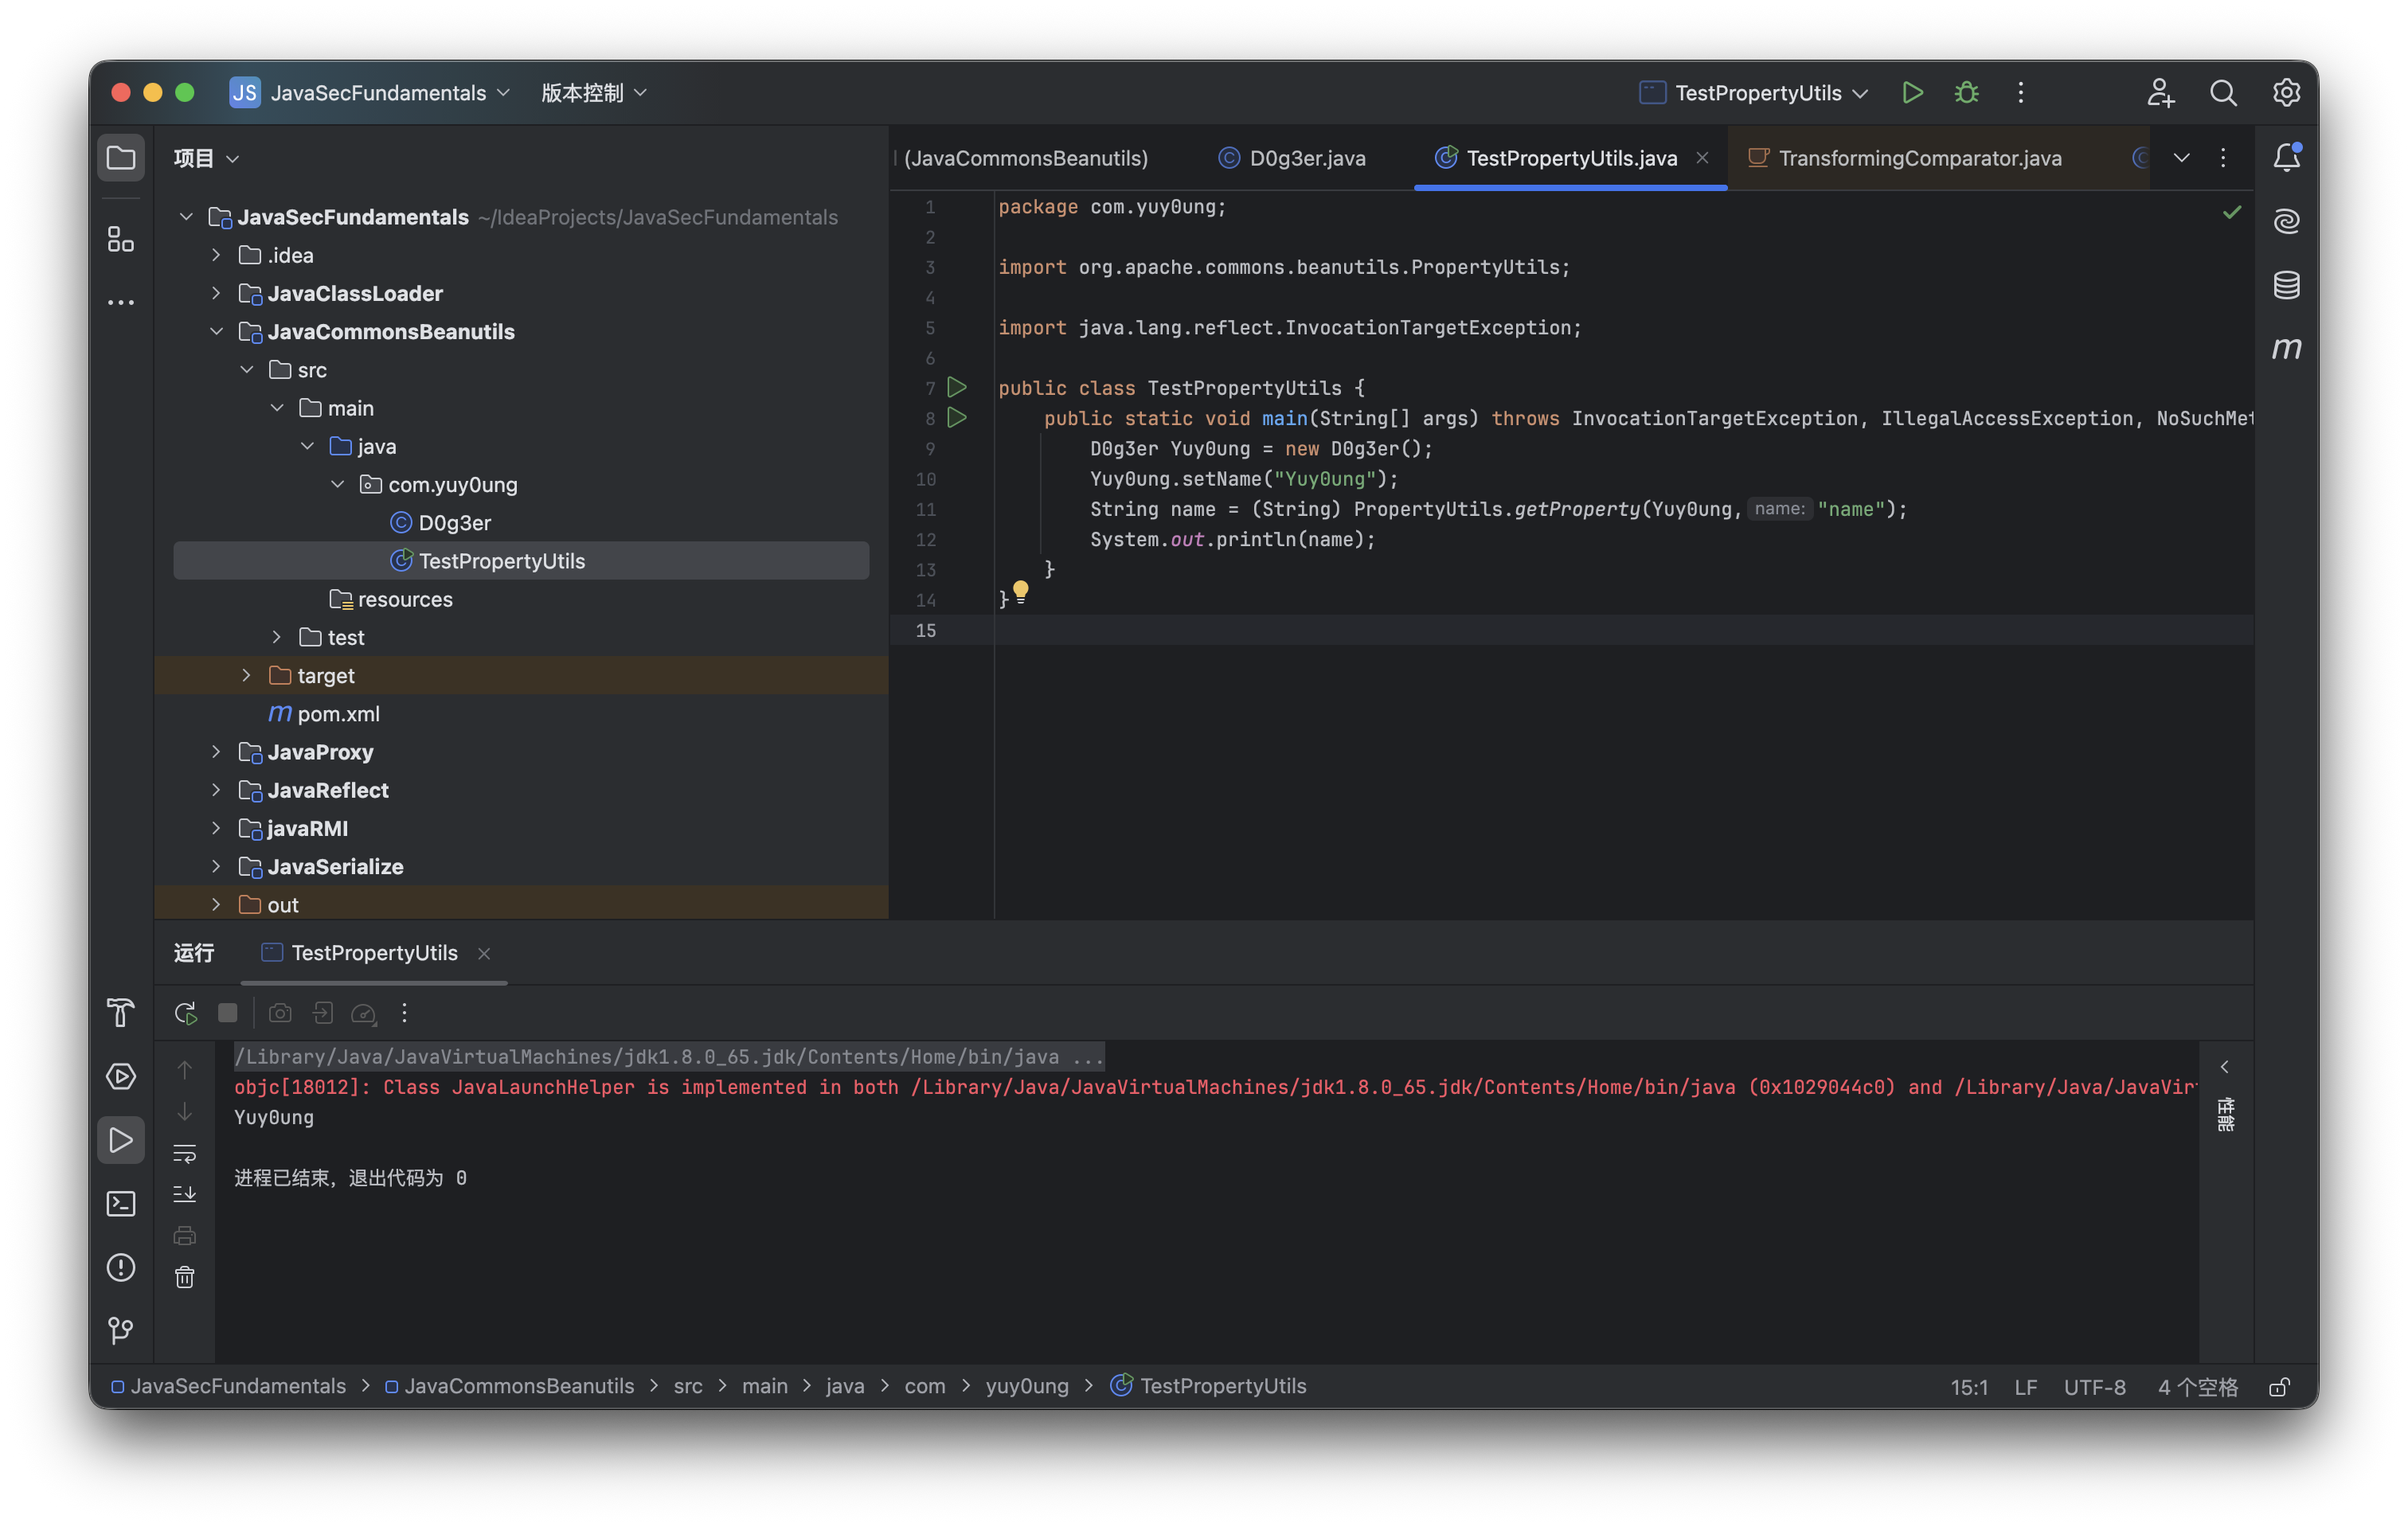Expand the JavaProxy module folder
This screenshot has height=1527, width=2408.
216,752
